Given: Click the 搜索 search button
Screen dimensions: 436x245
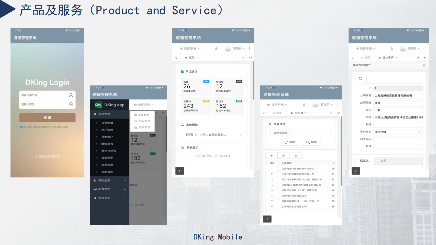Looking at the screenshot, I should 311,142.
